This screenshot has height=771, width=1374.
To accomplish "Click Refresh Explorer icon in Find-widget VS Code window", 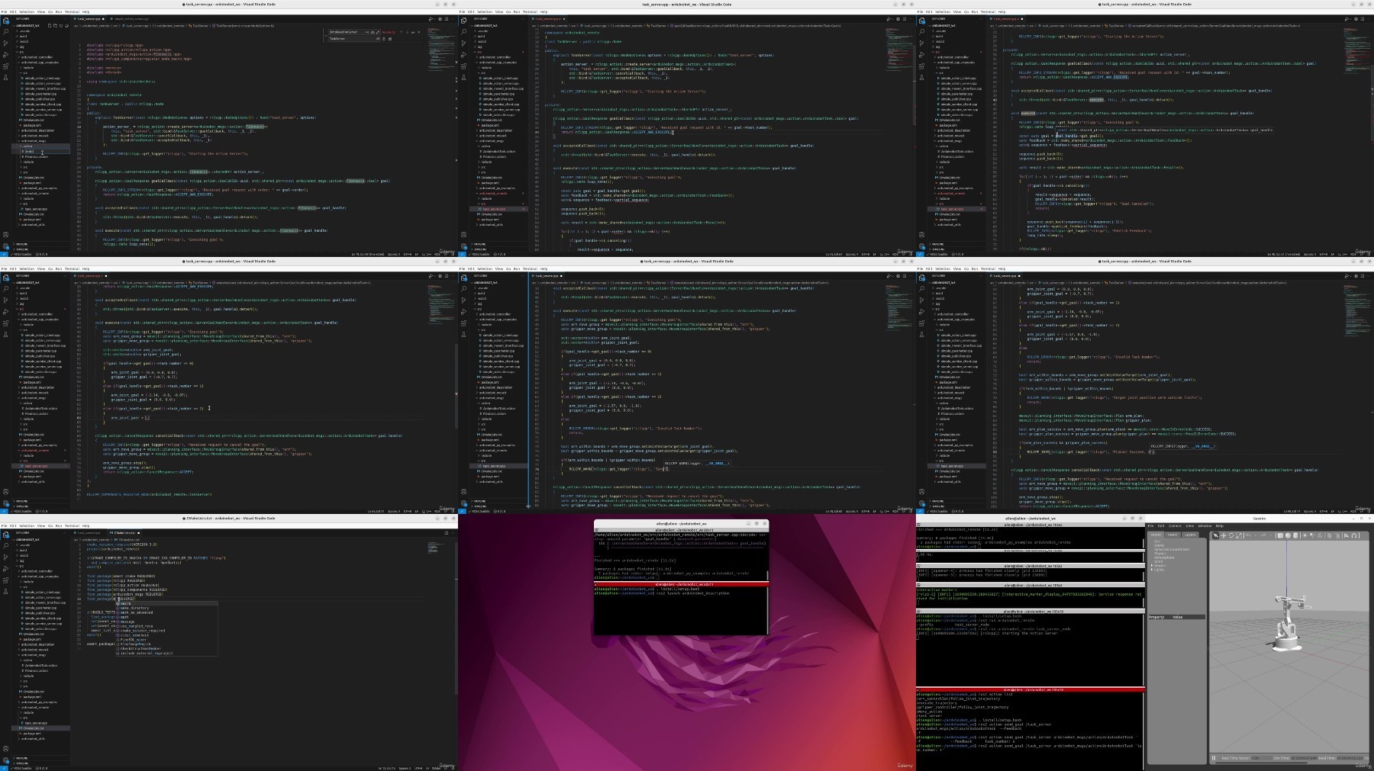I will [x=61, y=26].
